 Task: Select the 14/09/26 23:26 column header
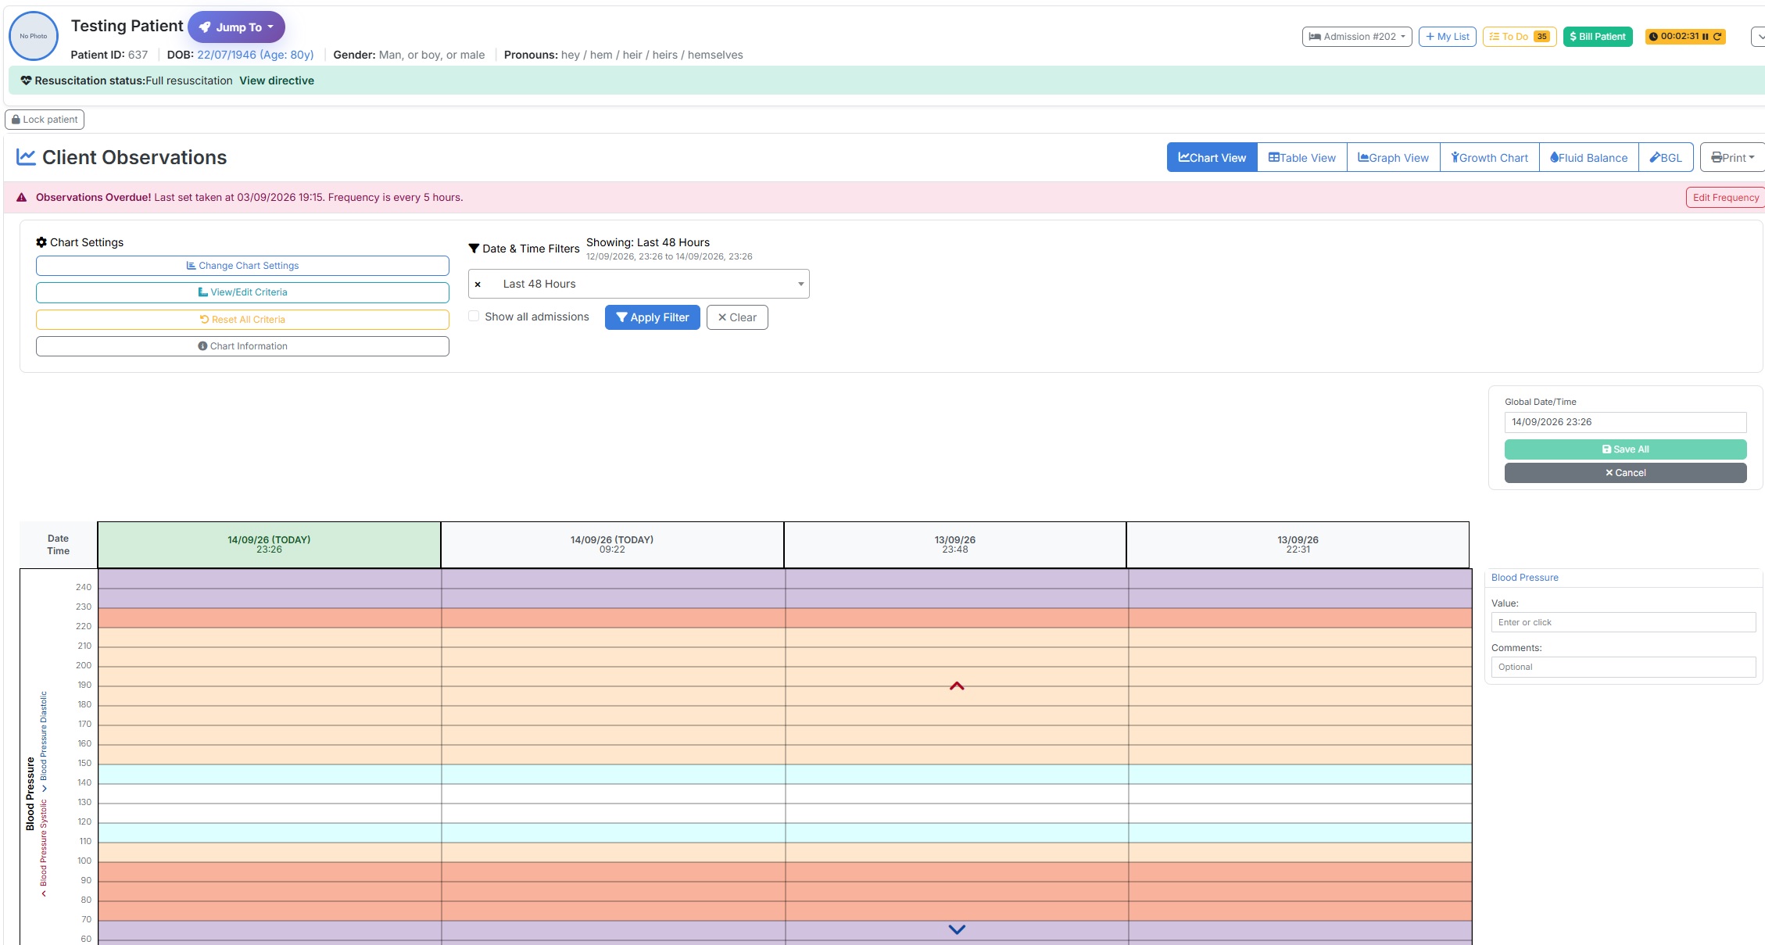pyautogui.click(x=269, y=545)
